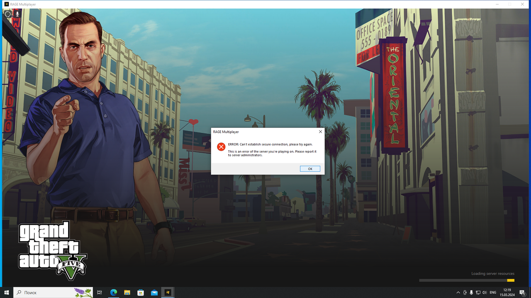The height and width of the screenshot is (298, 531).
Task: Show hidden system tray icons
Action: (x=458, y=293)
